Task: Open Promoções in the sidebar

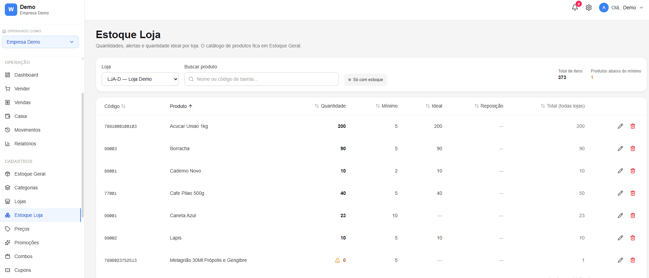Action: click(x=40, y=243)
